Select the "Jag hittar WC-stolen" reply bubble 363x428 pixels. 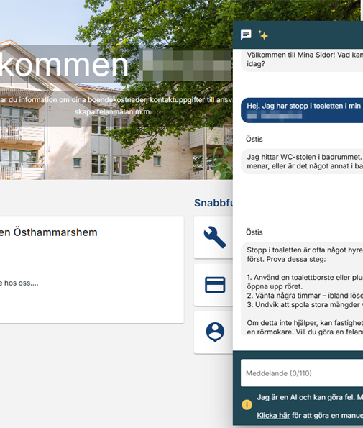coord(302,162)
